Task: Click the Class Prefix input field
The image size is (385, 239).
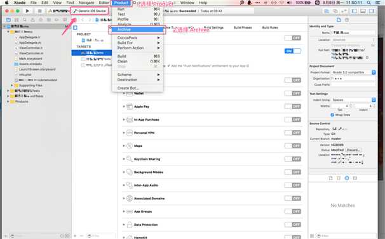Action: tap(353, 84)
